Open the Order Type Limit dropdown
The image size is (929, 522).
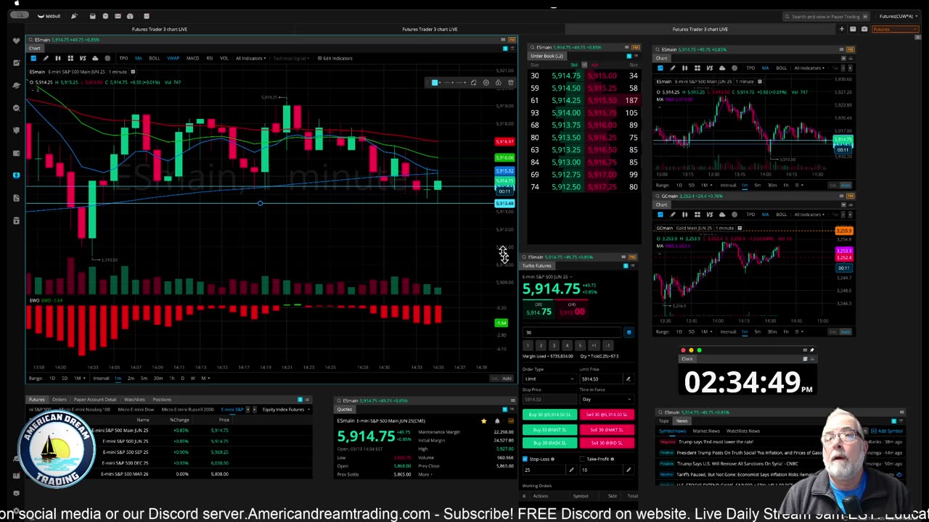(549, 379)
